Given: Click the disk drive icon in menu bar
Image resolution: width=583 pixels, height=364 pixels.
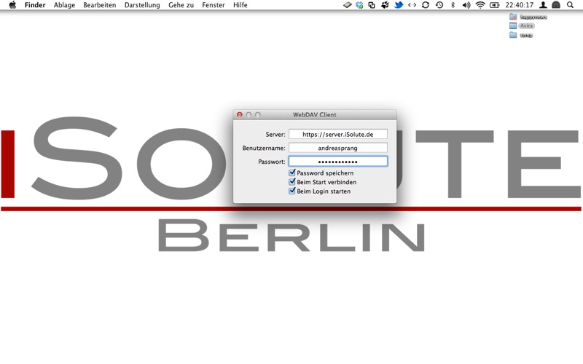Looking at the screenshot, I should tap(348, 5).
